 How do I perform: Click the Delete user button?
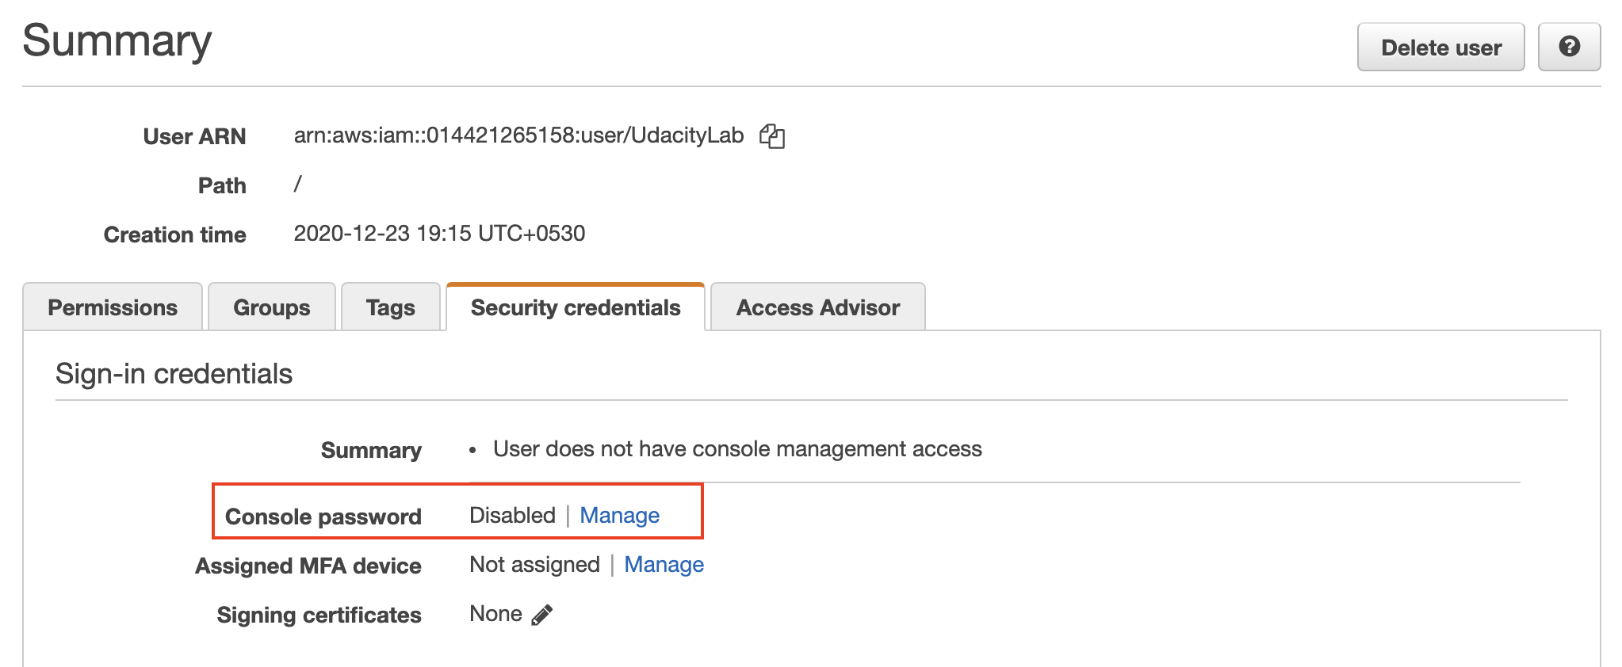tap(1440, 47)
